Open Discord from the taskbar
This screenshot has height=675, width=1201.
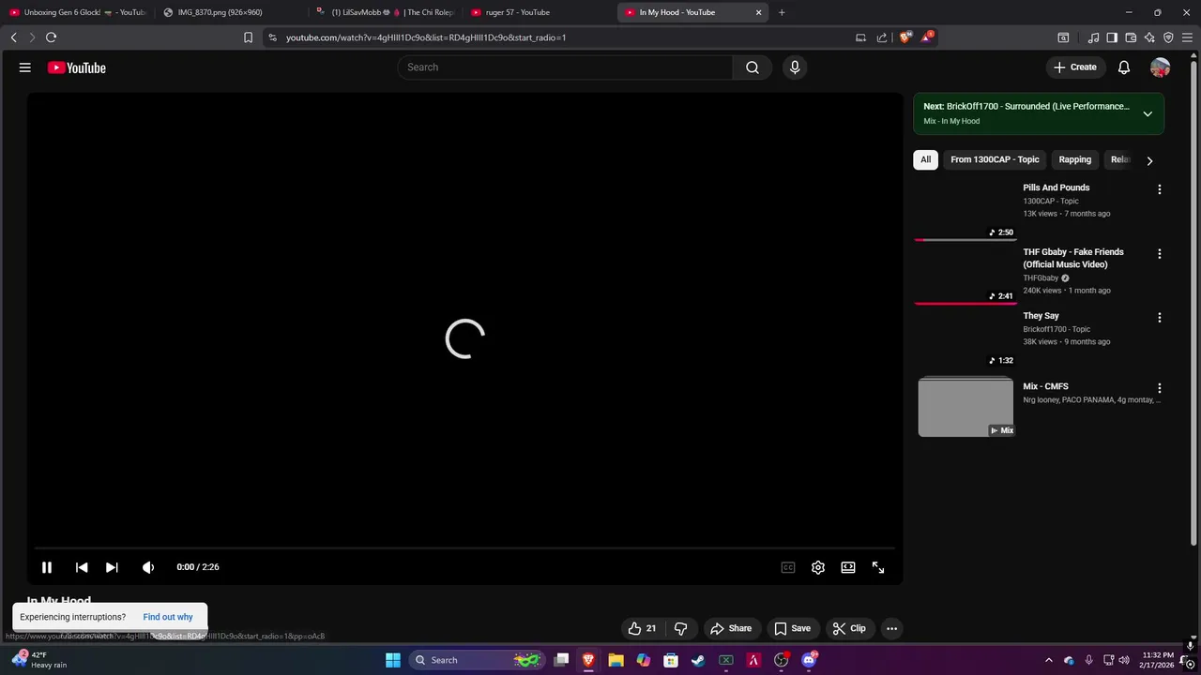[809, 660]
